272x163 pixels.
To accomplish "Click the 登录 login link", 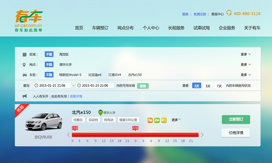I will pos(185,14).
